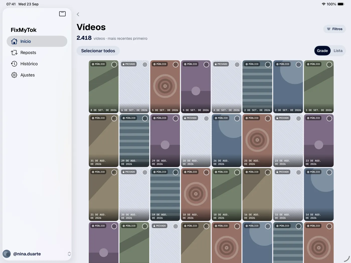Click Privado lock badge on 4 de set. video
Image resolution: width=351 pixels, height=263 pixels.
coord(221,64)
